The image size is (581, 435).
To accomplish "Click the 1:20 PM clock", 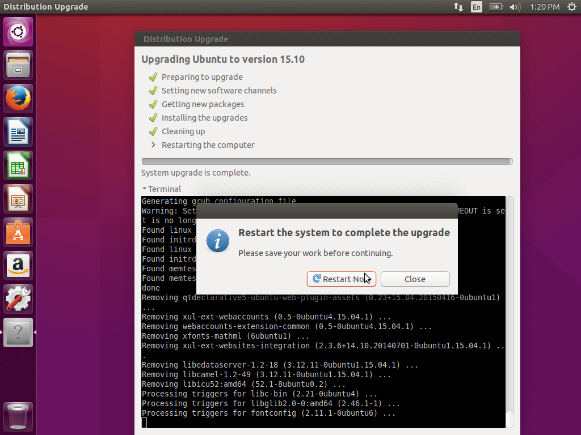I will pyautogui.click(x=545, y=7).
